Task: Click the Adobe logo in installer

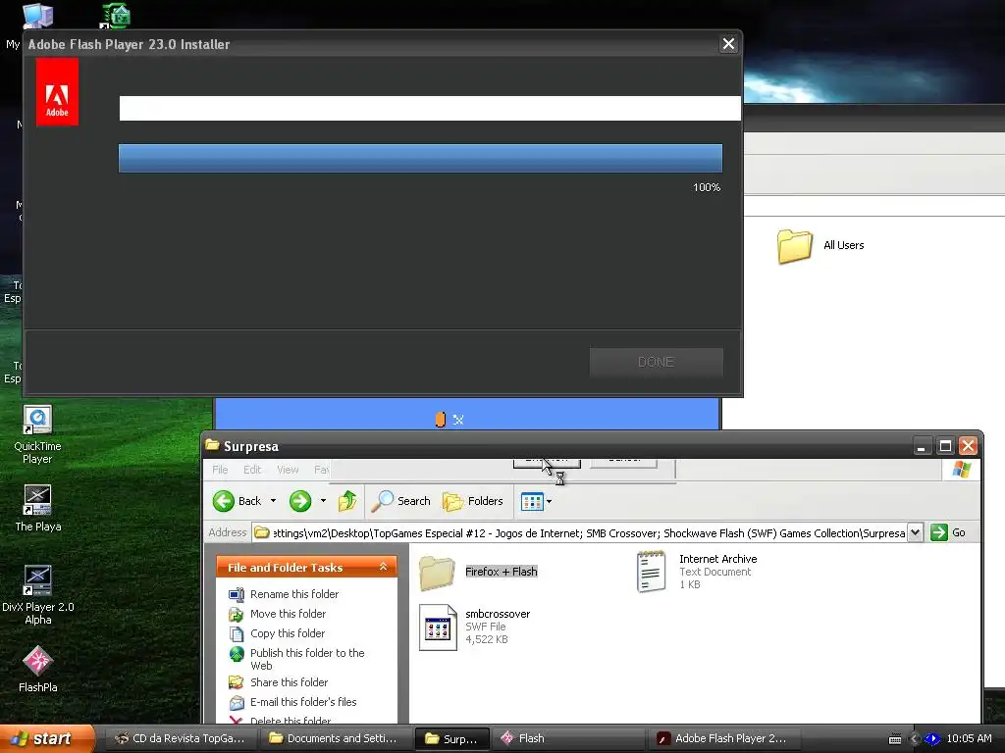Action: (57, 91)
